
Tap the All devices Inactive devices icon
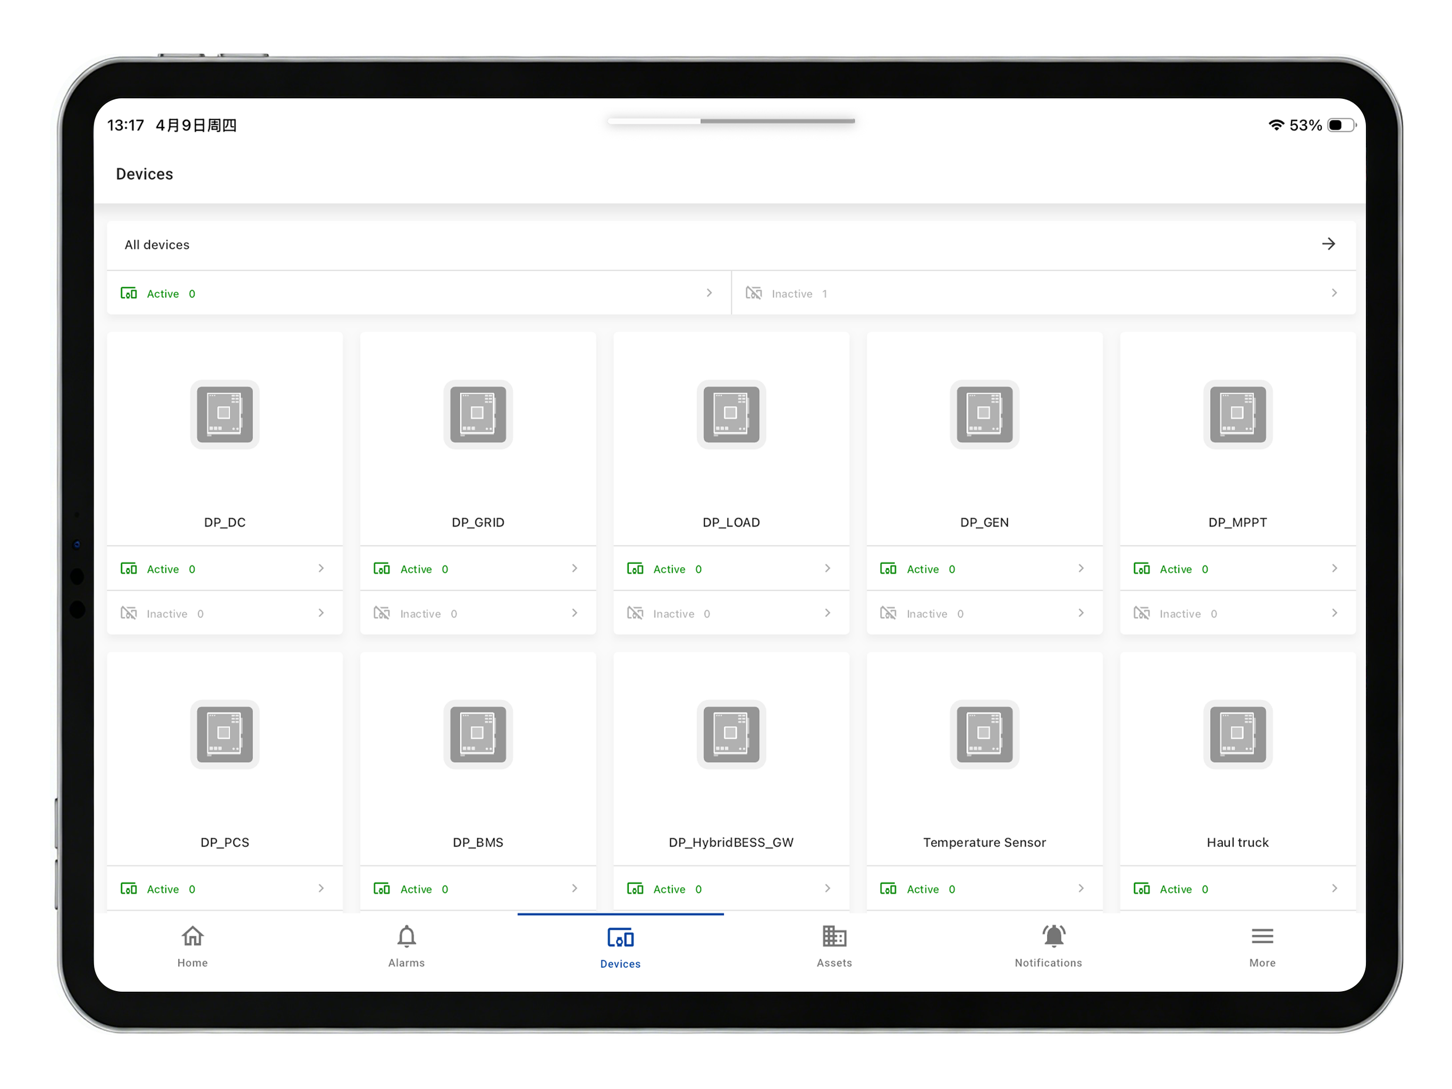click(x=754, y=293)
